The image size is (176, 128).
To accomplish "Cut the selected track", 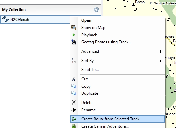I will pyautogui.click(x=118, y=79).
